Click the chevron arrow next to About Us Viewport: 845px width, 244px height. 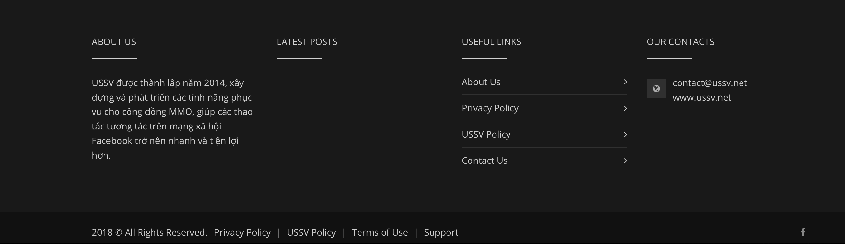pyautogui.click(x=625, y=82)
